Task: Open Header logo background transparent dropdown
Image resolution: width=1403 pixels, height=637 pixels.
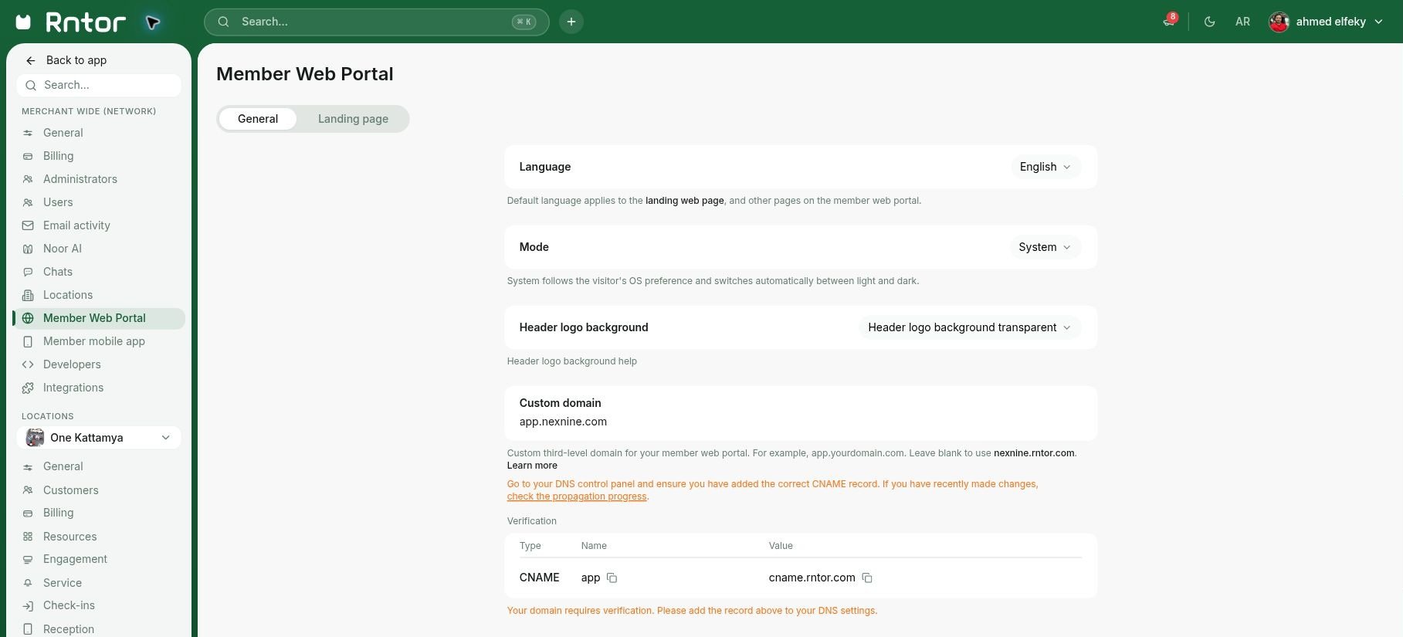Action: [x=970, y=327]
